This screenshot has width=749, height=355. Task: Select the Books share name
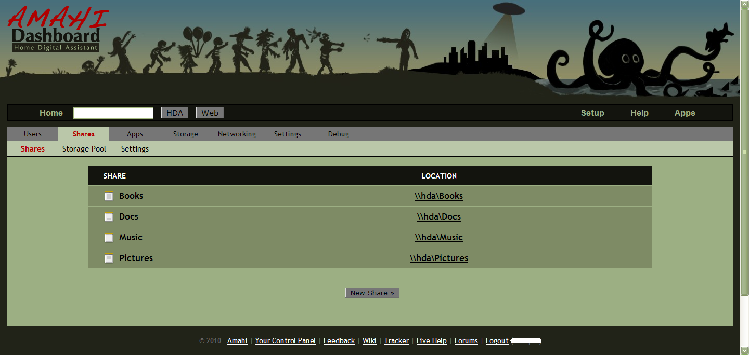pyautogui.click(x=131, y=196)
